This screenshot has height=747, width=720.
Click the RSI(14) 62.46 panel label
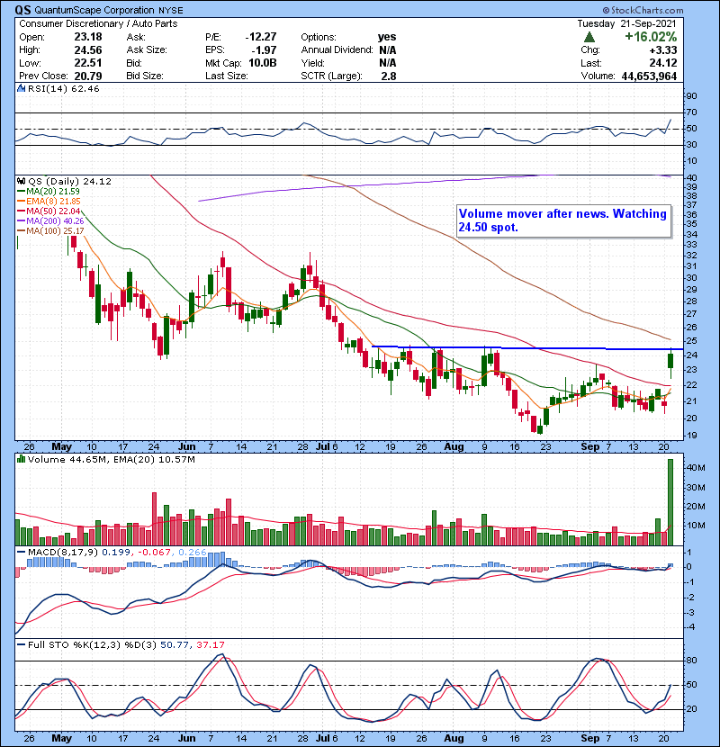(x=63, y=88)
